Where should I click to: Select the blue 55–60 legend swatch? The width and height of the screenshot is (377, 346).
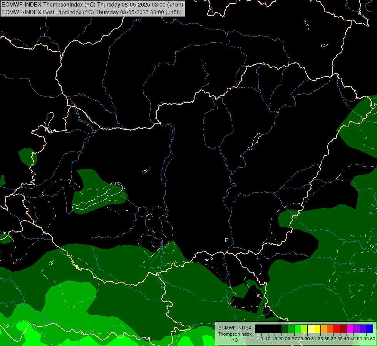[x=370, y=329]
